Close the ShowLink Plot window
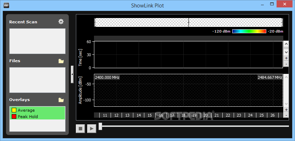 [x=285, y=4]
